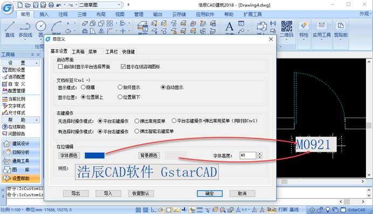Enable 启动时显示平台选择界面 checkbox

click(60, 67)
